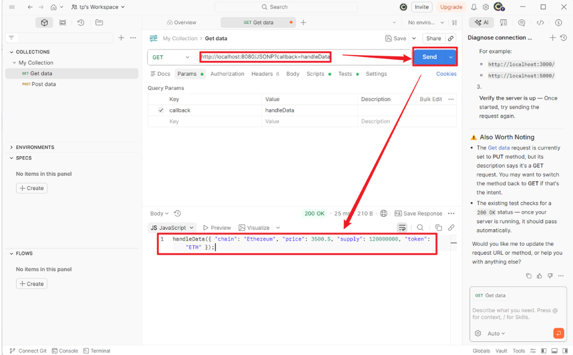573x355 pixels.
Task: Open the HTTP method GET dropdown
Action: point(171,57)
